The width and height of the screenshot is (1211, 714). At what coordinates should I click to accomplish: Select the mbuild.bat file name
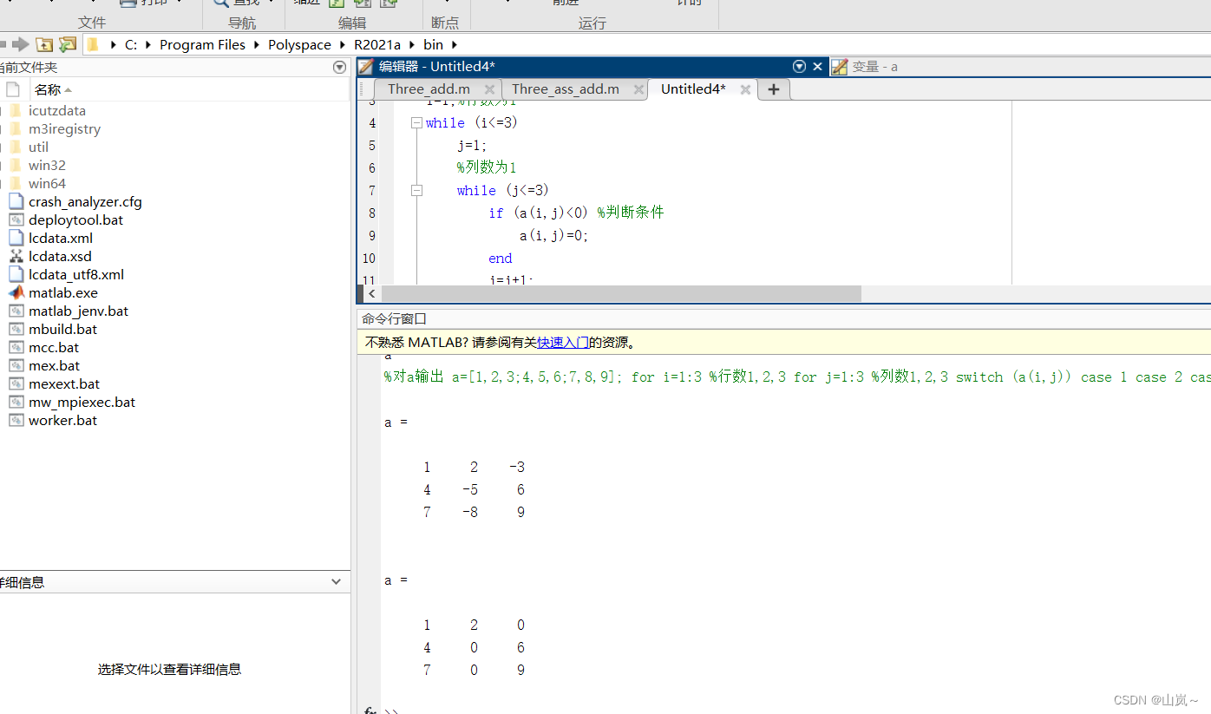pos(62,329)
